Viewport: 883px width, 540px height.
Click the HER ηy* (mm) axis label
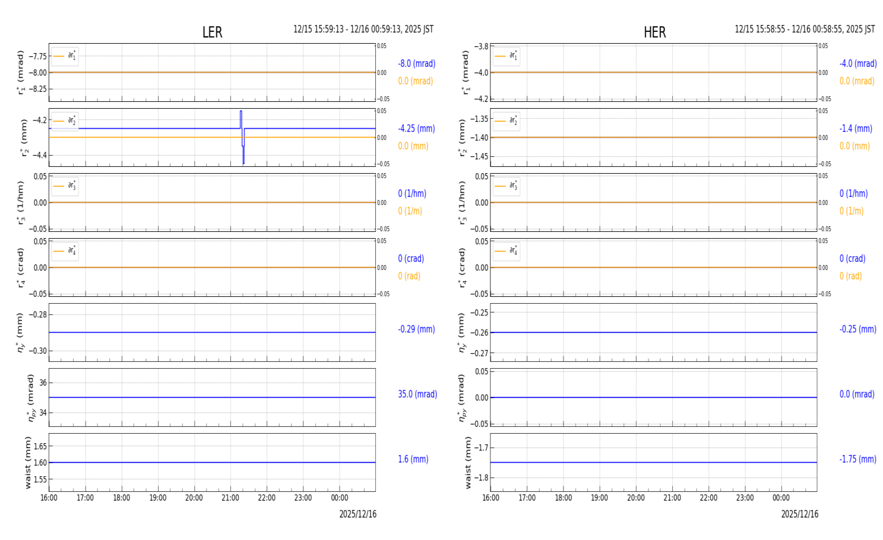462,332
